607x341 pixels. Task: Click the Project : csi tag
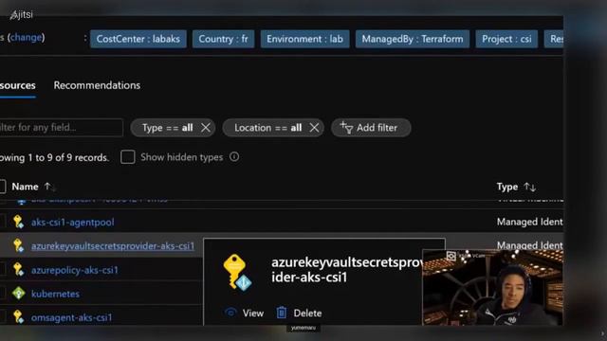(x=506, y=39)
